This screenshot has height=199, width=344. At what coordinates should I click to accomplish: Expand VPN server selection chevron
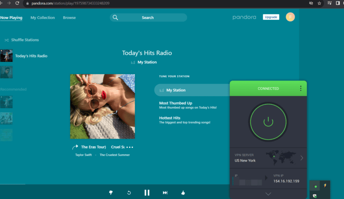[x=302, y=158]
